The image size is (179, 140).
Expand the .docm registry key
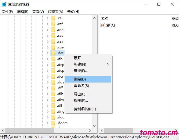click(48, 123)
